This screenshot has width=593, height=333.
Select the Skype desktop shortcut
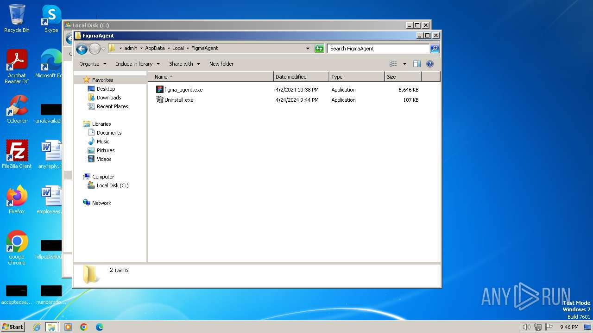pyautogui.click(x=51, y=18)
